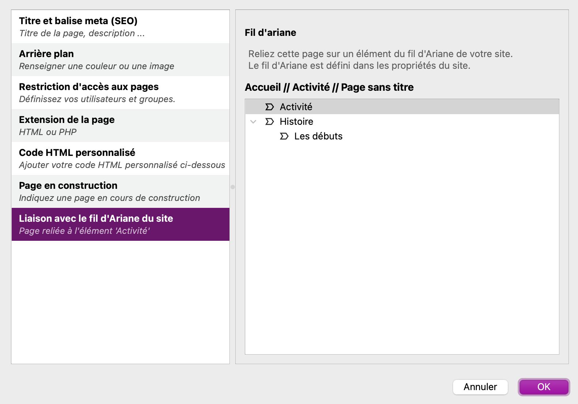Select the Histoire breadcrumb item
Image resolution: width=578 pixels, height=404 pixels.
click(296, 121)
